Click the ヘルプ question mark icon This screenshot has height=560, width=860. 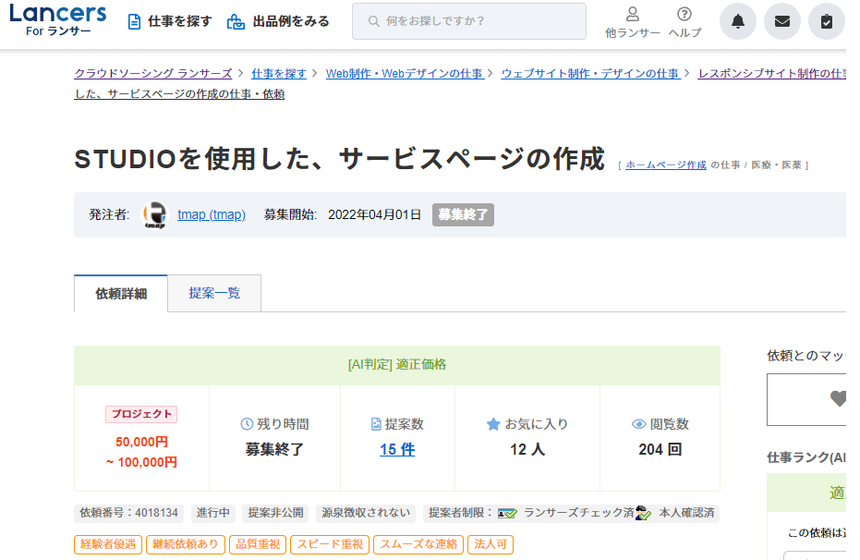(684, 15)
